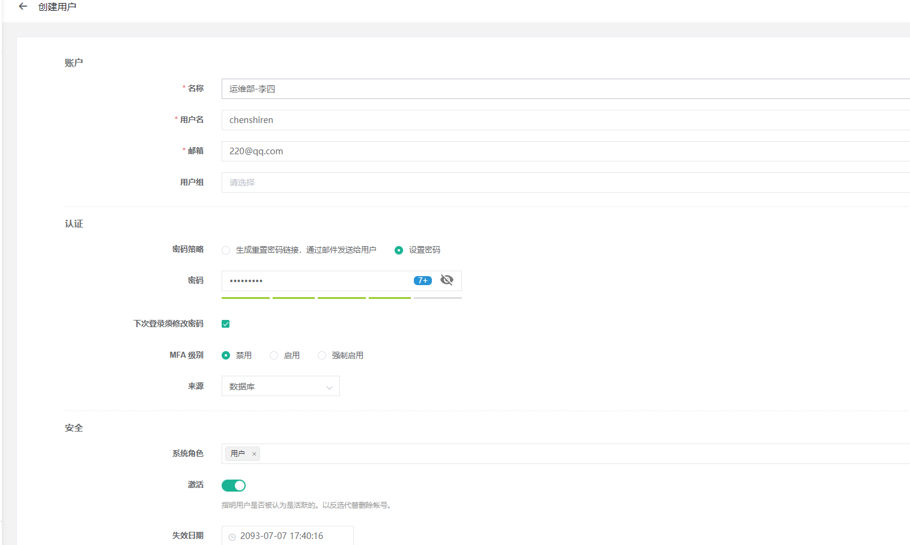Open the 失效日期 date picker field
This screenshot has width=910, height=545.
[x=288, y=536]
